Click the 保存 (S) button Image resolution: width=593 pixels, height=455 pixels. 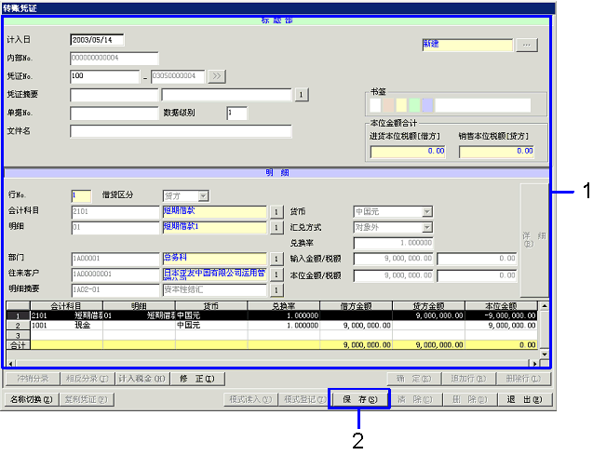(359, 399)
